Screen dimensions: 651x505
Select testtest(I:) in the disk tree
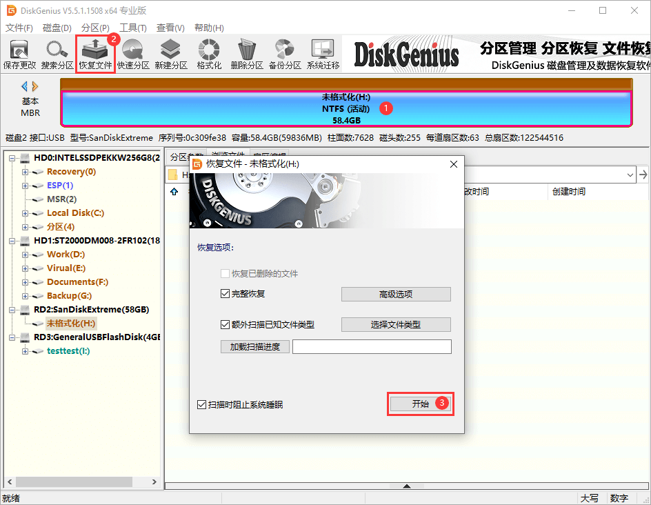coord(68,351)
